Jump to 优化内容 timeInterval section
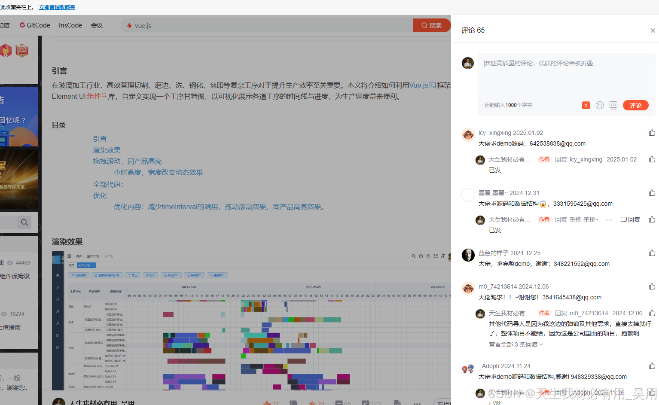Image resolution: width=659 pixels, height=405 pixels. click(x=220, y=207)
